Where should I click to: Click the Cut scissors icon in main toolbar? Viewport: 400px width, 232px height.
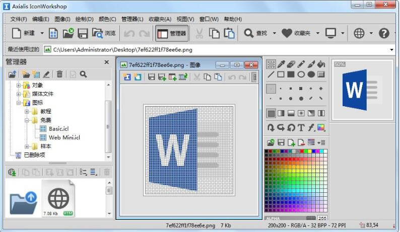point(199,33)
